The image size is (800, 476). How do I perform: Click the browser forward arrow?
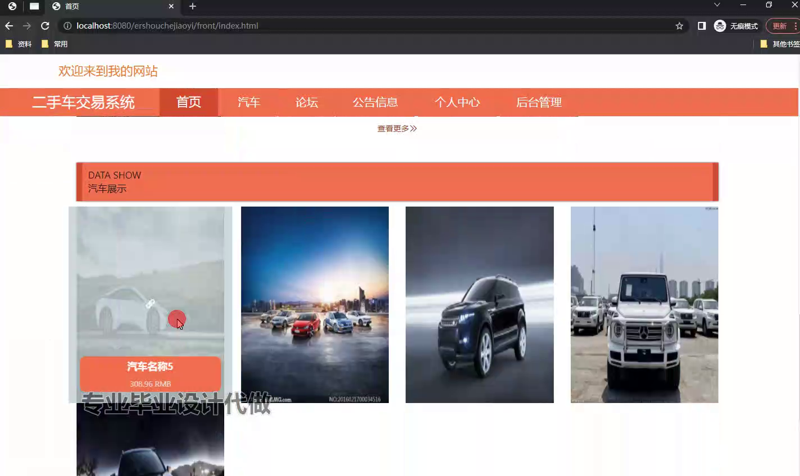(x=27, y=26)
